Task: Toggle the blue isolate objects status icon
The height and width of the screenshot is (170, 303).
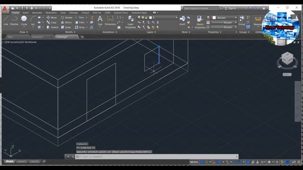Action: 288,162
